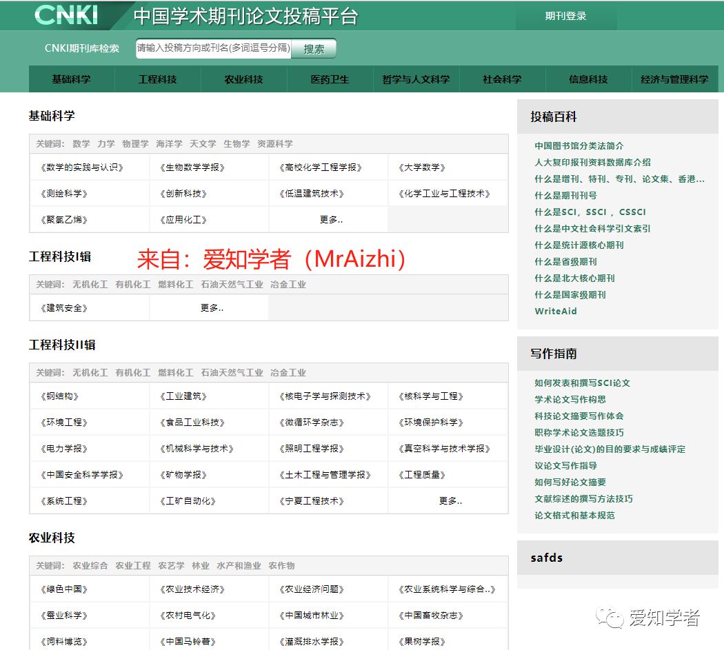724x650 pixels.
Task: Select keyword 林业 under 农业科技
Action: [201, 566]
